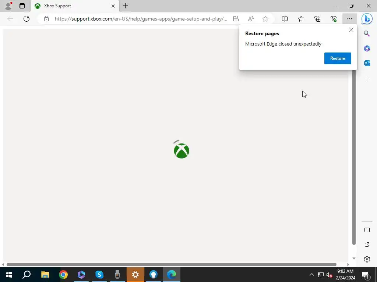Image resolution: width=377 pixels, height=282 pixels.
Task: Toggle sidebar visibility icon
Action: pos(367,230)
